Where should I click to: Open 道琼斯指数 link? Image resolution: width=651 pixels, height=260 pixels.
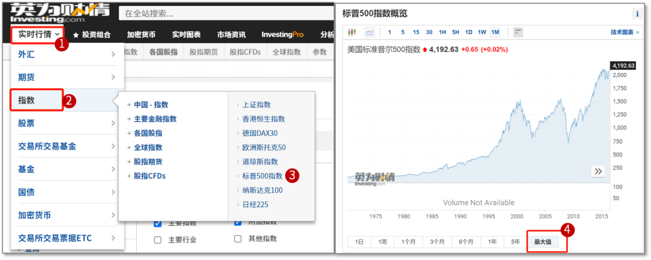point(260,162)
